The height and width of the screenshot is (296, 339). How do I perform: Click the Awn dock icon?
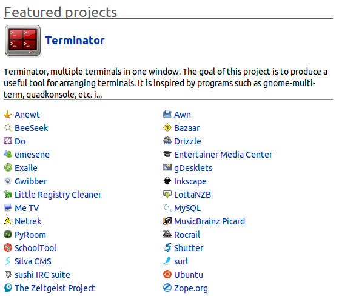(x=167, y=115)
